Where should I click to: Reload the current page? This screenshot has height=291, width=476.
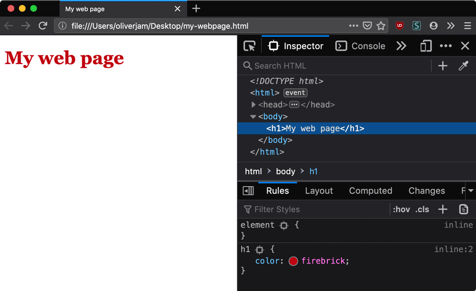[43, 26]
